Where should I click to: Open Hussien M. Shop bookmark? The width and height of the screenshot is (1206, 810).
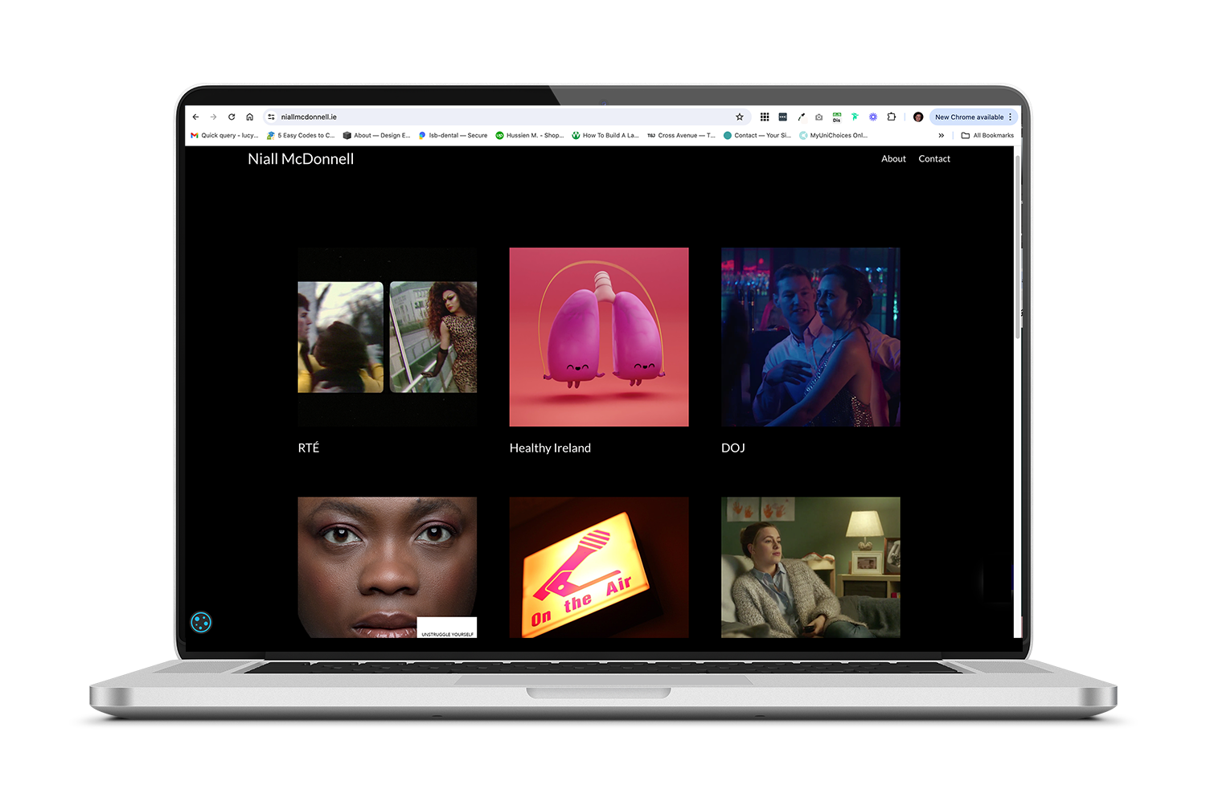(529, 135)
